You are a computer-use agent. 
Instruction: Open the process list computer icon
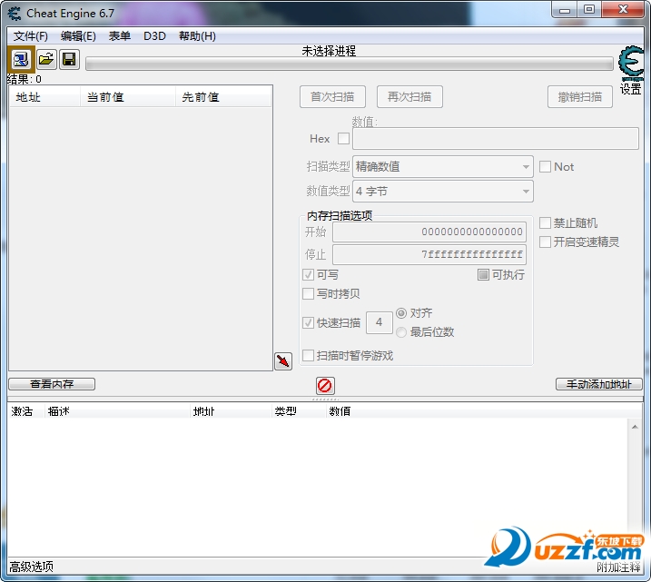pos(21,59)
